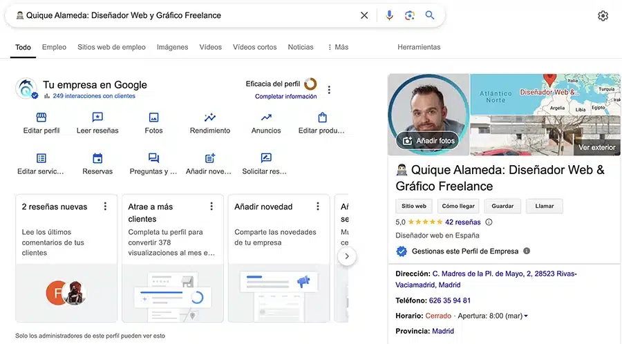Open Editar servicios list icon

pos(41,158)
